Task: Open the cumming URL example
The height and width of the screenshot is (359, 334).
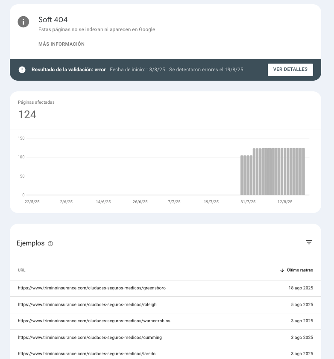Action: tap(90, 338)
